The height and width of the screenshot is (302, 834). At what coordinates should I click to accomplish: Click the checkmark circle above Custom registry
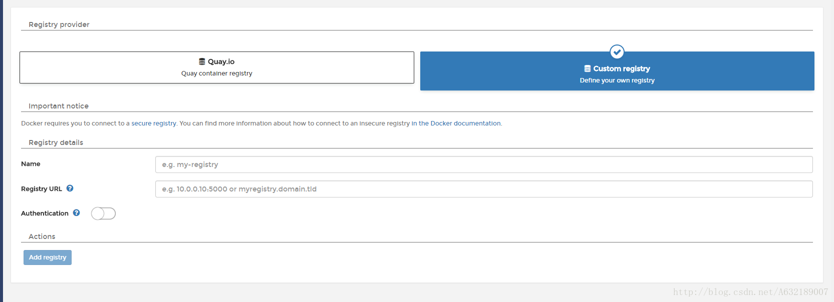(x=617, y=51)
